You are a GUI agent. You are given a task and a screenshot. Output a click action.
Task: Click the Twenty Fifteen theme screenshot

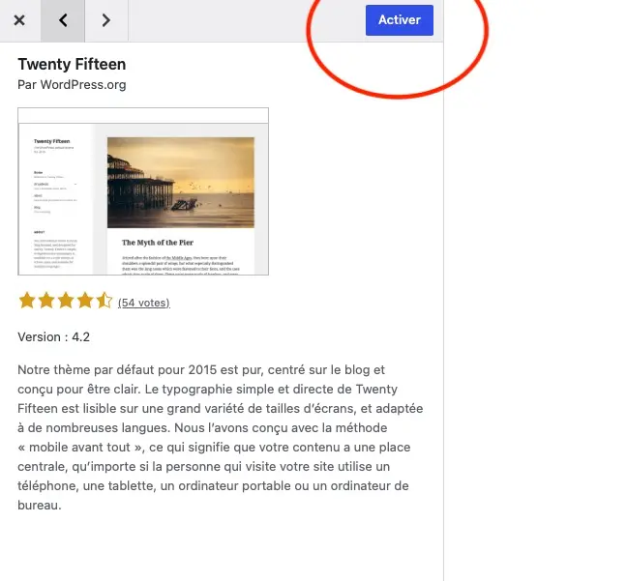[143, 191]
